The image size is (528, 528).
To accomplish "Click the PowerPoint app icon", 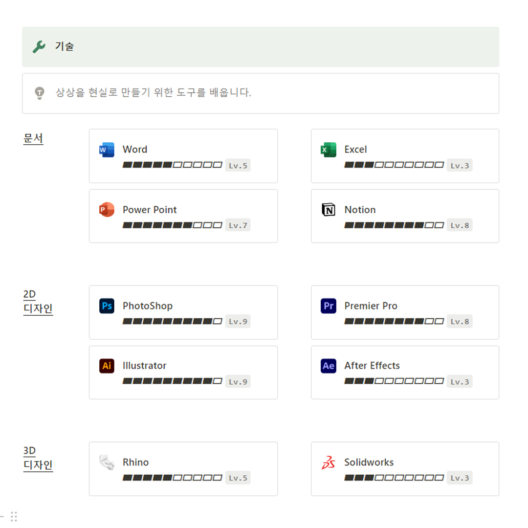I will coord(107,210).
